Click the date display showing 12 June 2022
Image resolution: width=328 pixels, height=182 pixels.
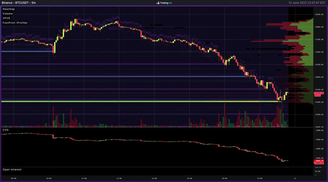(x=298, y=3)
